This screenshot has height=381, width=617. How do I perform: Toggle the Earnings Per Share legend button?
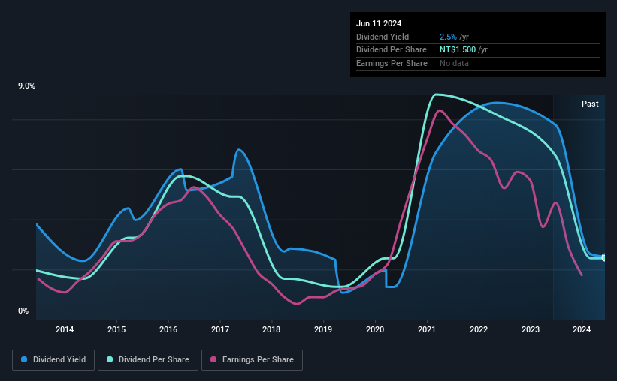[252, 360]
